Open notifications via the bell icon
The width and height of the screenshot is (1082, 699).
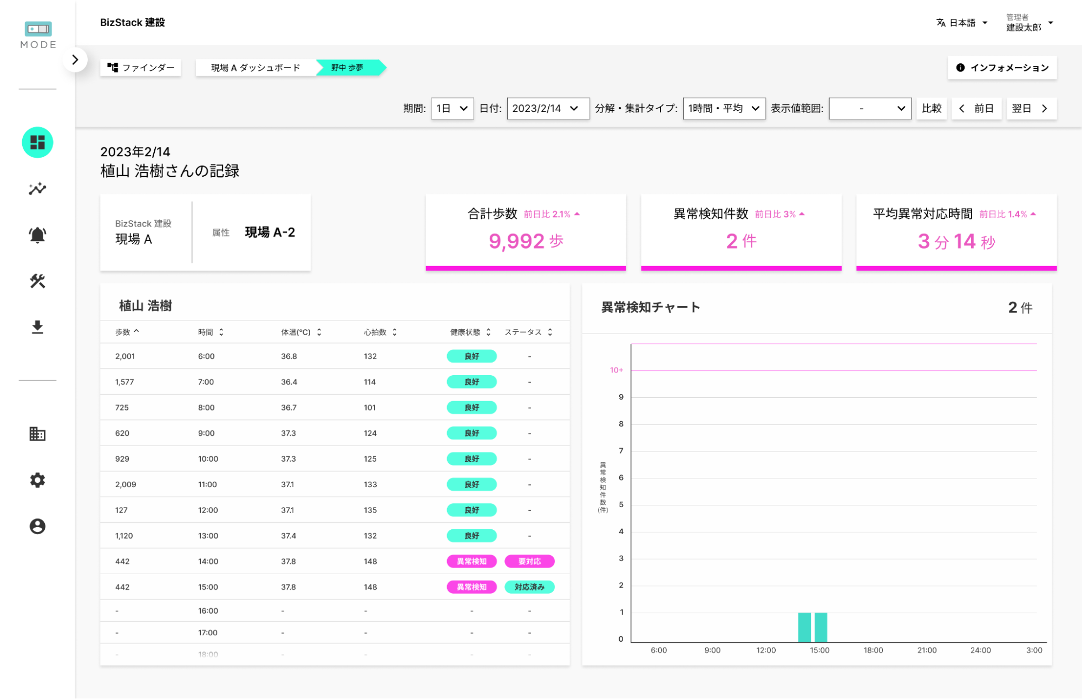tap(37, 235)
